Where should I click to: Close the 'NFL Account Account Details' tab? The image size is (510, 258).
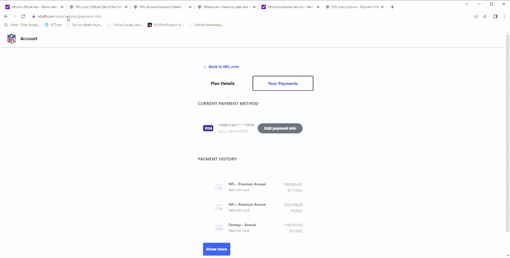pos(190,7)
